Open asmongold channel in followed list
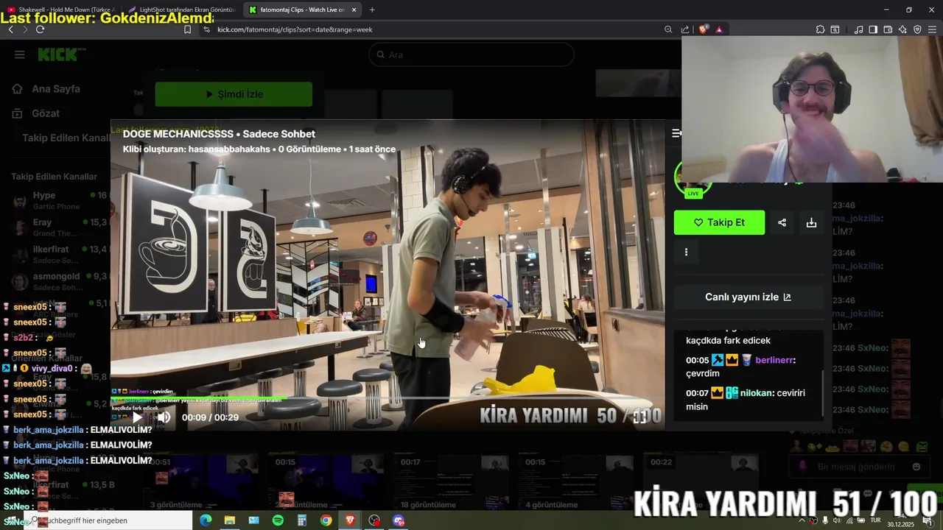 pos(59,281)
